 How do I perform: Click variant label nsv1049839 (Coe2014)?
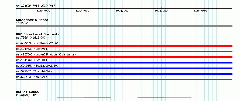(32, 49)
